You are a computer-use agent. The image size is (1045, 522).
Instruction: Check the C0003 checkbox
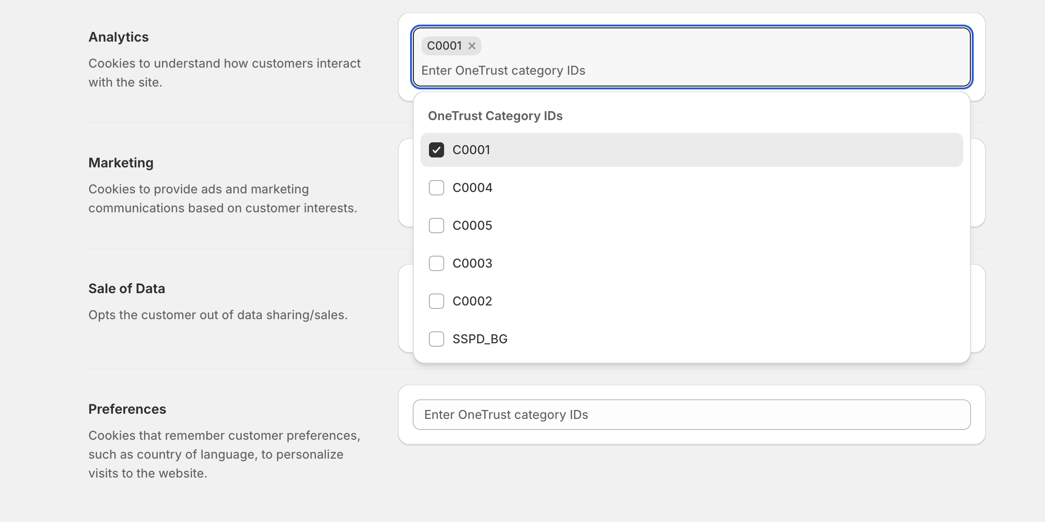pos(437,263)
